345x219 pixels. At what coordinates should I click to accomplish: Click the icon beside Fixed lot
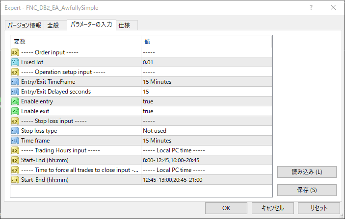coord(15,62)
